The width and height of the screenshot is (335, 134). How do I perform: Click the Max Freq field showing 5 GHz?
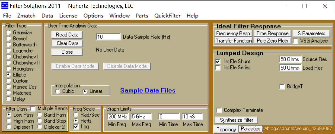coord(141,116)
